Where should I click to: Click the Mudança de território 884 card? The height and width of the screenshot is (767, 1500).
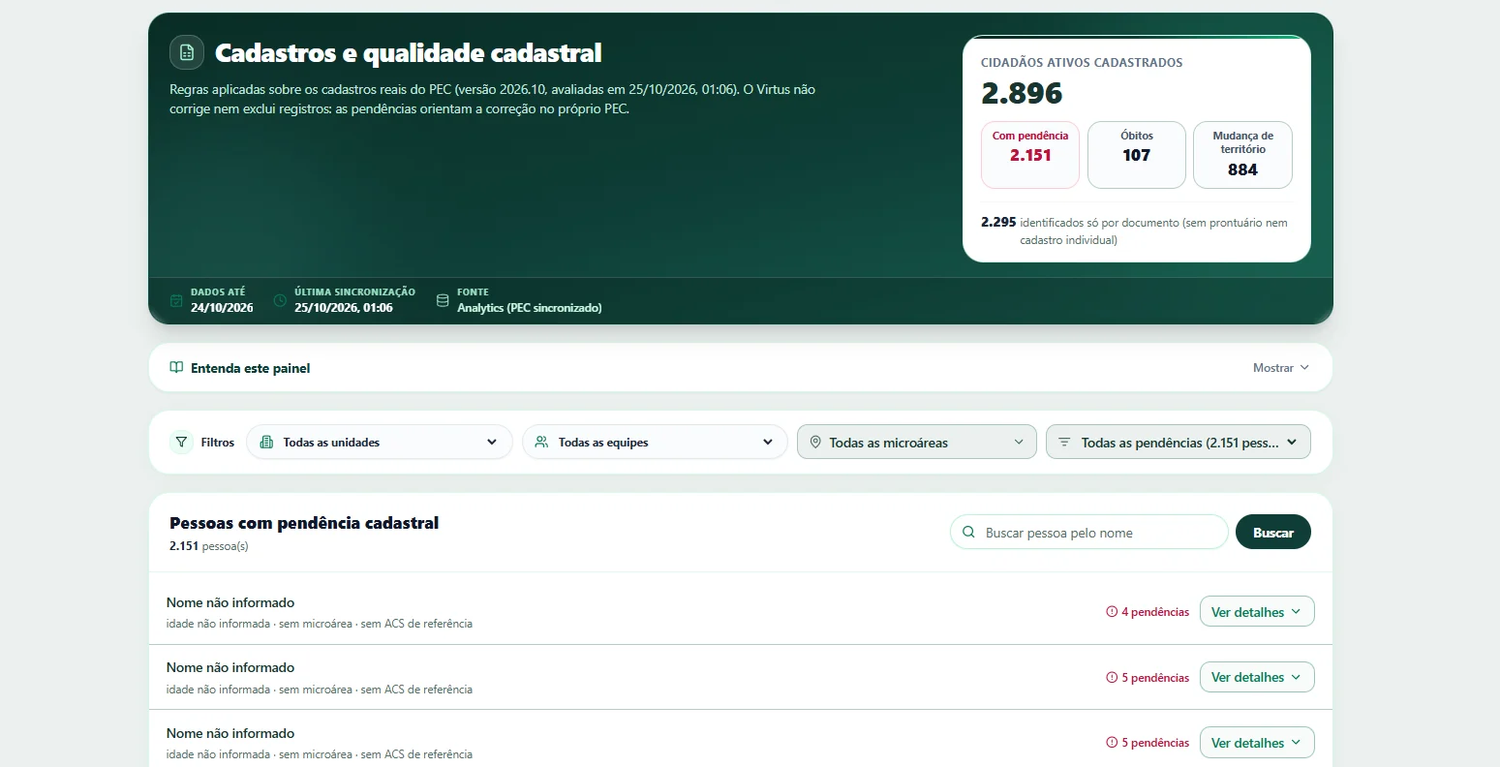[1242, 155]
